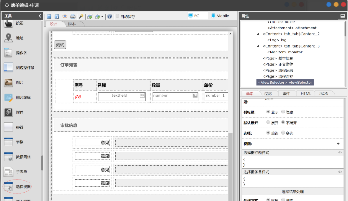Open the 事件 properties tab
348x201 pixels.
[x=286, y=93]
